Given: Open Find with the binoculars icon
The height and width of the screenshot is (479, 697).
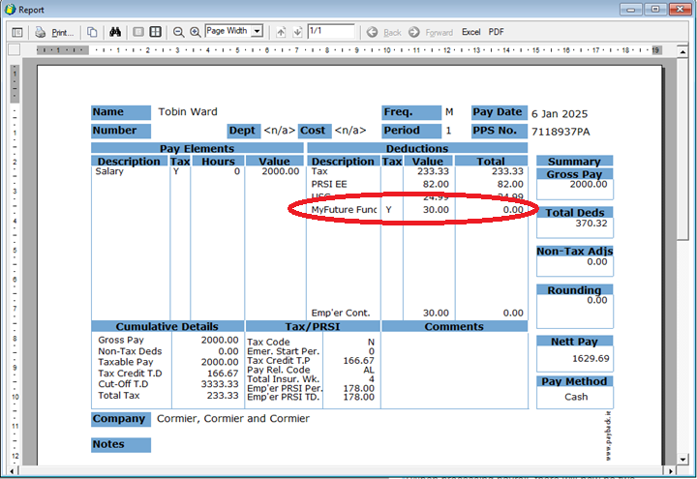Looking at the screenshot, I should pyautogui.click(x=114, y=32).
